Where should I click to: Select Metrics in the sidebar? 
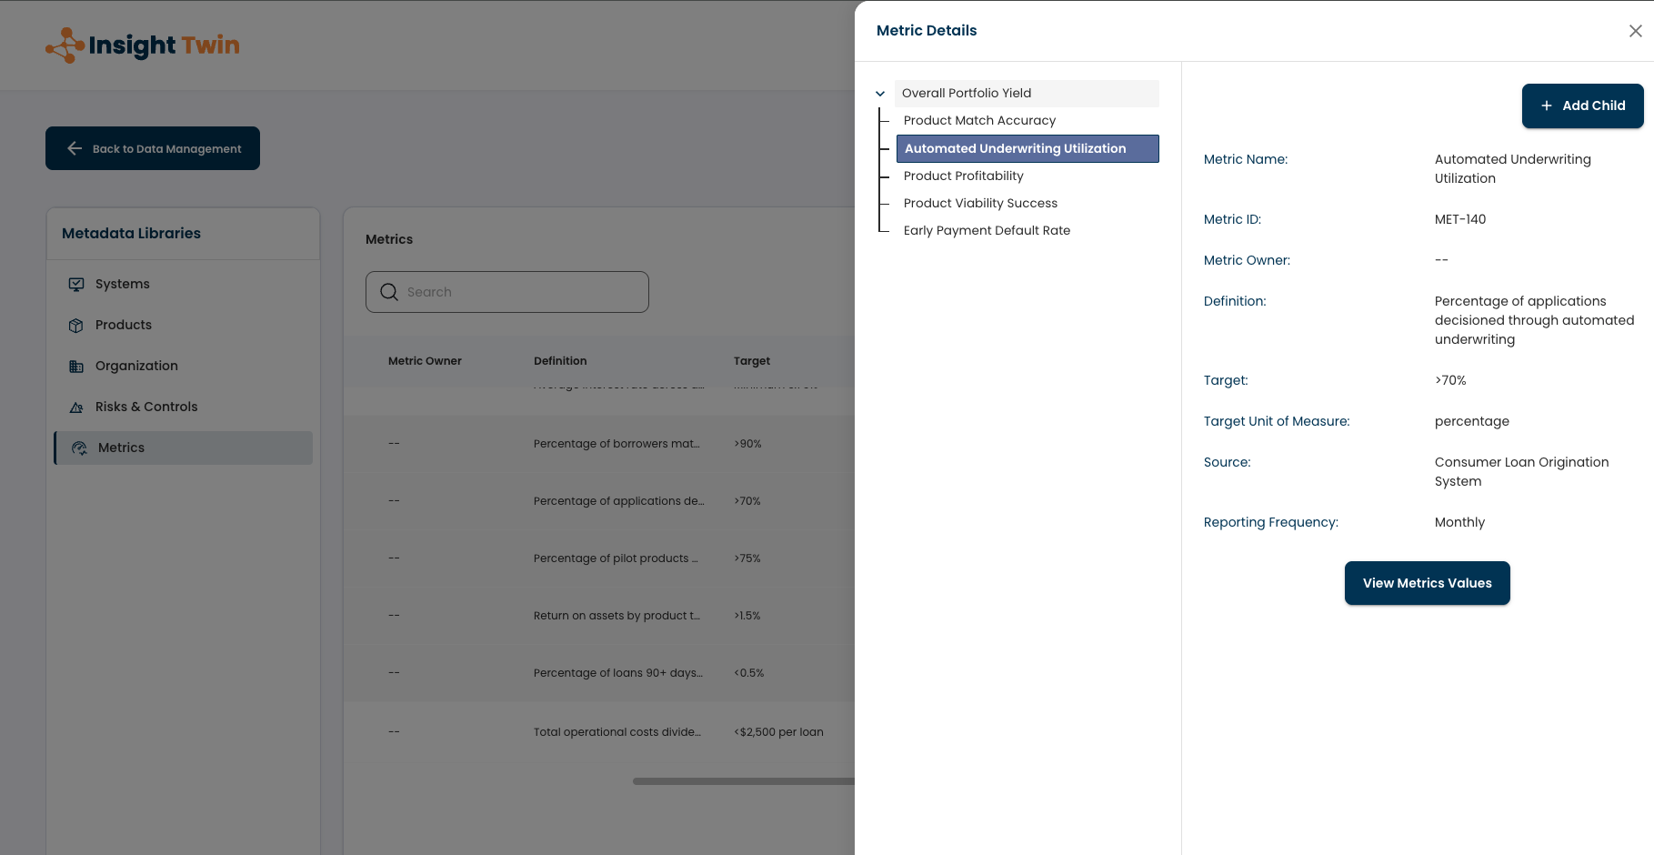point(183,448)
